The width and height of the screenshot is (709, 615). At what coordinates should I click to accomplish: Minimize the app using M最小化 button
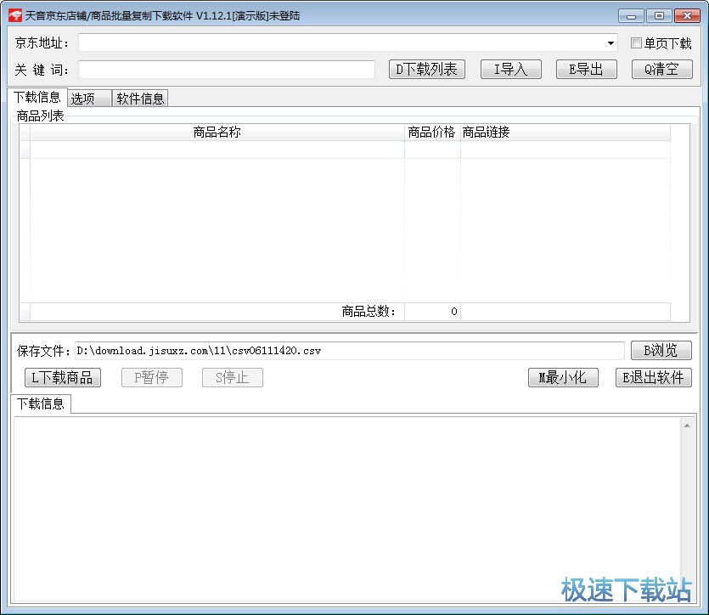563,377
